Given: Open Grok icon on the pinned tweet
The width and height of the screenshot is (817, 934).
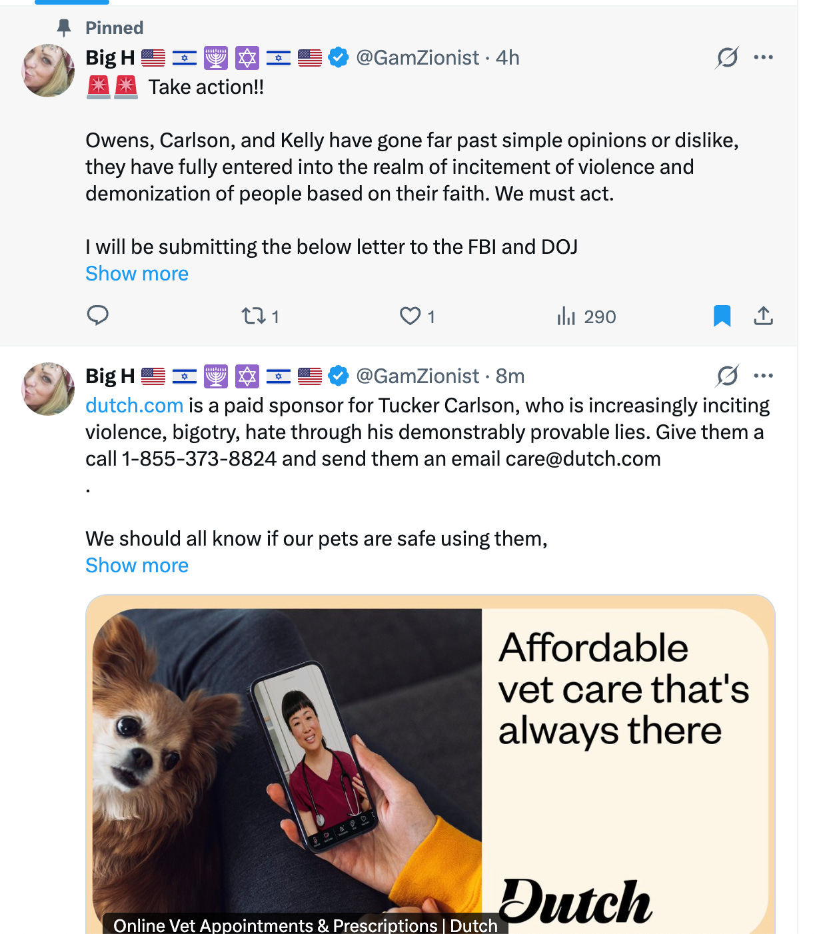Looking at the screenshot, I should [727, 57].
